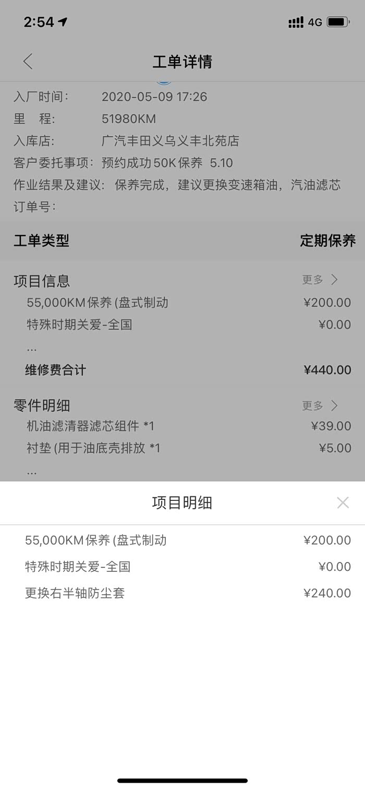365x790 pixels.
Task: Select the 更换右半轴防尘套 item
Action: point(75,593)
